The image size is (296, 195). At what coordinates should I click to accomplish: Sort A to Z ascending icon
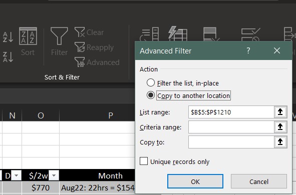(8, 37)
